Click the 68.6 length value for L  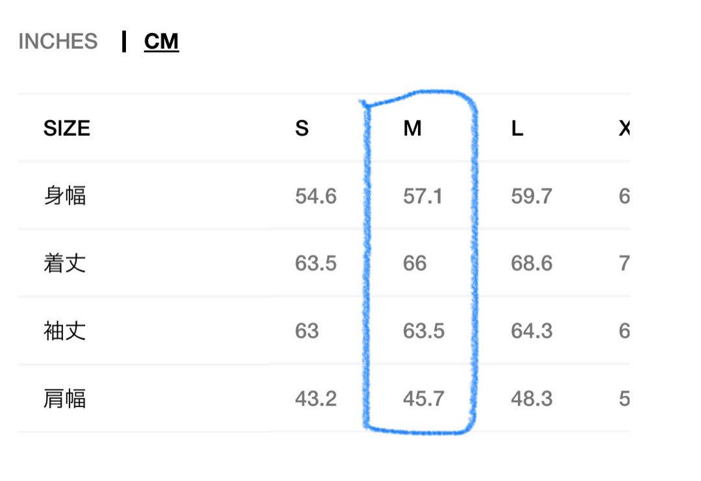532,264
